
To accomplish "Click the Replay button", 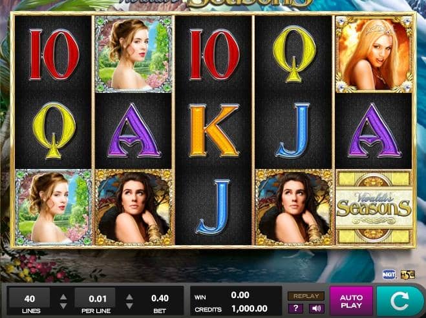I will pos(306,296).
